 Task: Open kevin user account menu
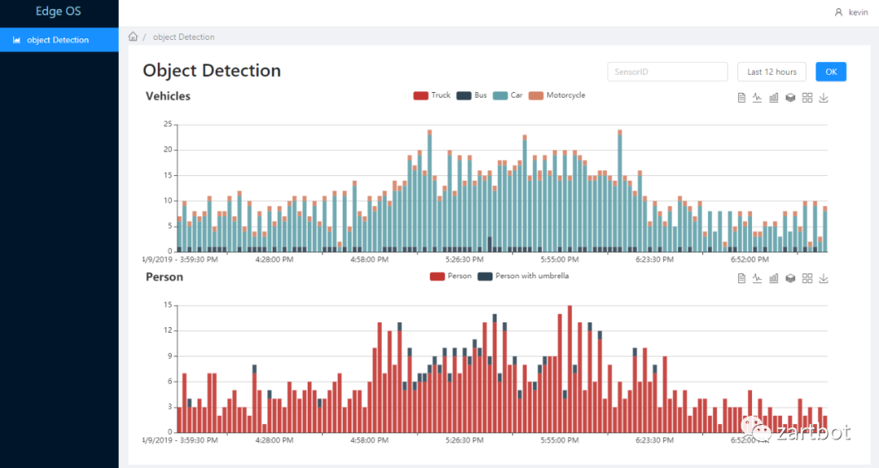coord(851,11)
